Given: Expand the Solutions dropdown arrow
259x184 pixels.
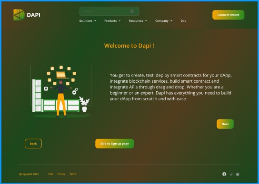Looking at the screenshot, I should [x=95, y=21].
